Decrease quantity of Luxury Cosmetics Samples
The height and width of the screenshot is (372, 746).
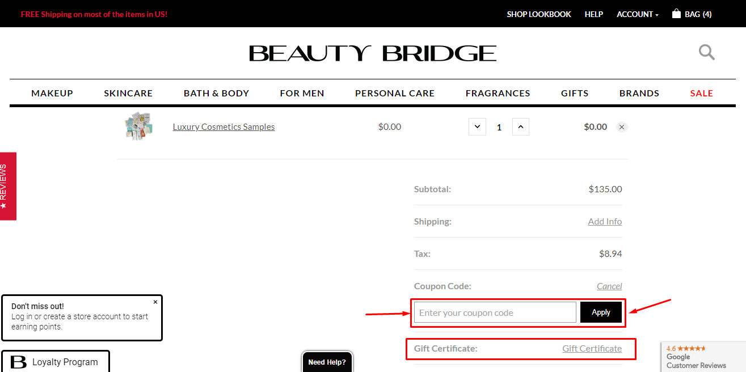pyautogui.click(x=477, y=126)
